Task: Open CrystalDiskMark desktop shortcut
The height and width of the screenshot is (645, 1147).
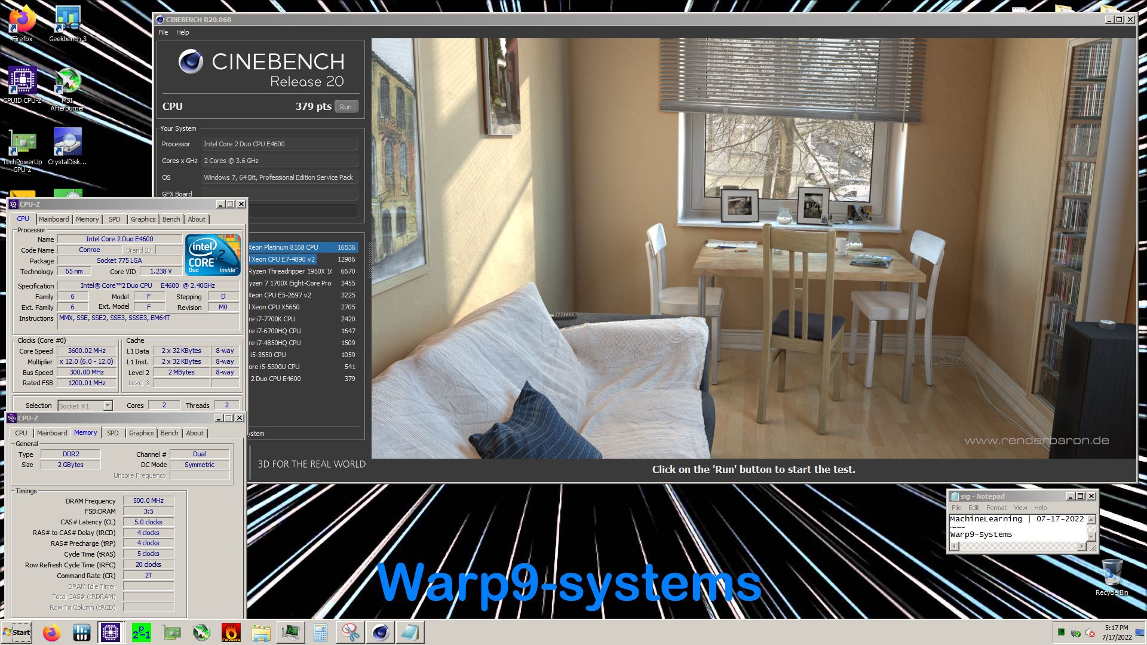Action: coord(68,147)
